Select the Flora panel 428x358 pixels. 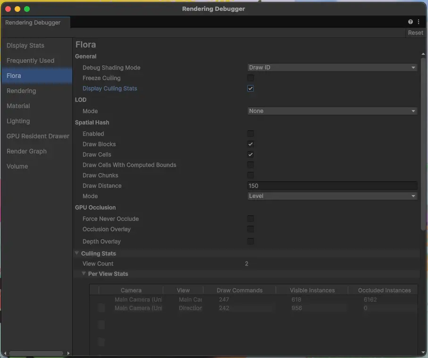[37, 76]
